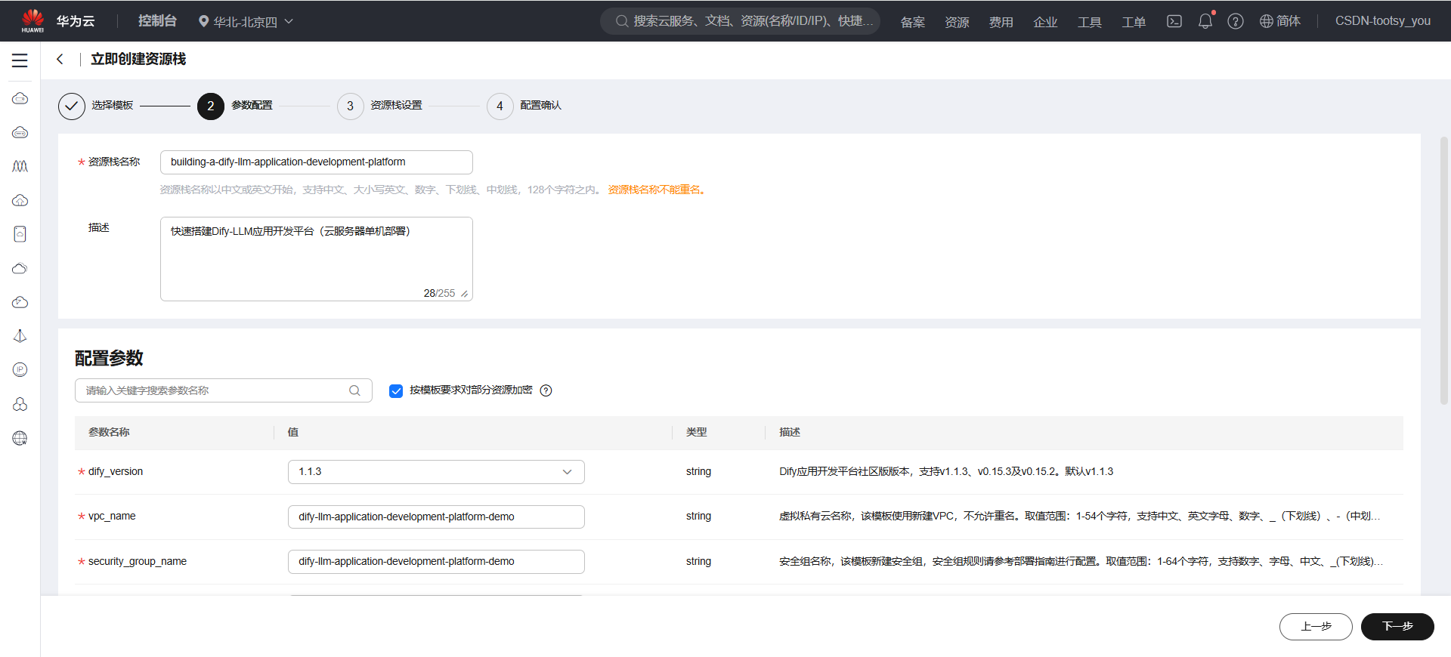Click step 4 配置确认
The width and height of the screenshot is (1451, 657).
click(x=524, y=106)
